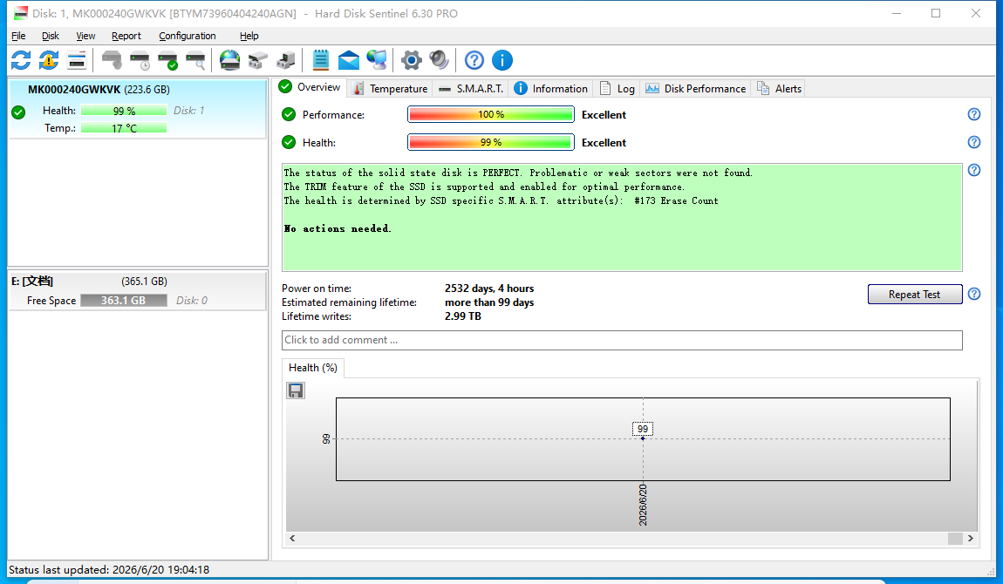Click the '2532 days, 4 hours' value
The image size is (1003, 584).
pyautogui.click(x=489, y=289)
